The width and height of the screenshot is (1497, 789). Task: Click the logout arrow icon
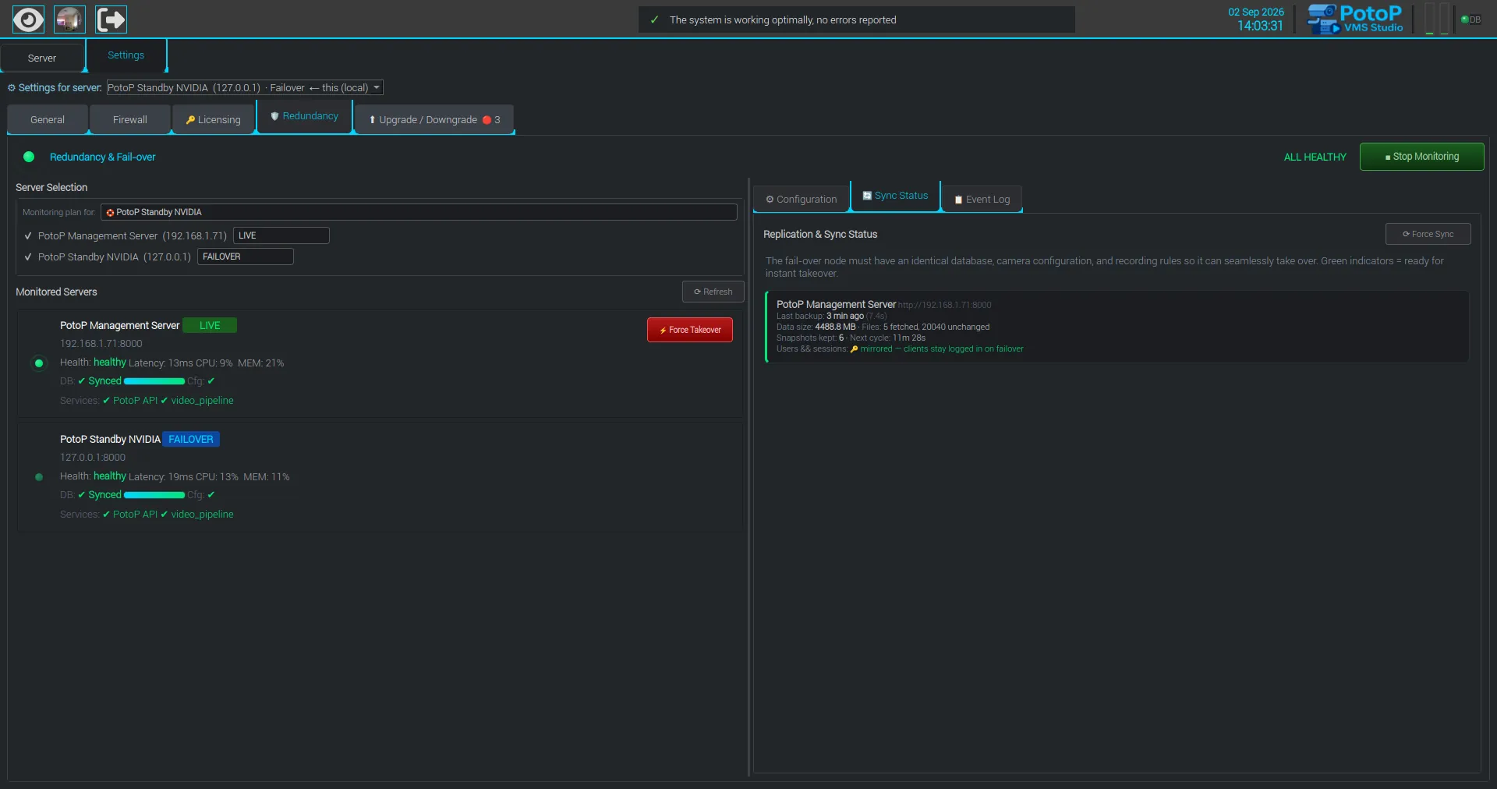coord(111,19)
